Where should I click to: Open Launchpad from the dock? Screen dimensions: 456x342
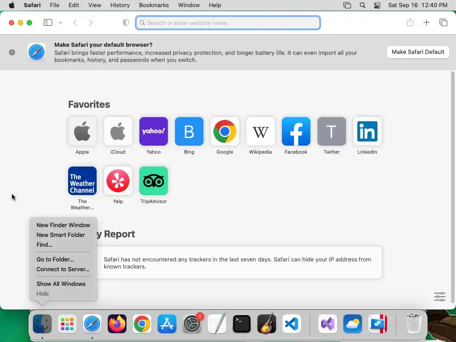[67, 324]
